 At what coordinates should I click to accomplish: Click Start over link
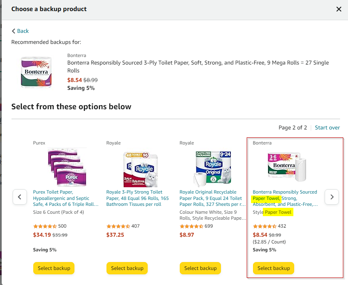pyautogui.click(x=327, y=127)
